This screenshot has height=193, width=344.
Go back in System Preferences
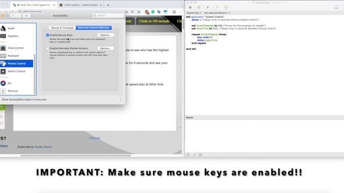pos(13,16)
